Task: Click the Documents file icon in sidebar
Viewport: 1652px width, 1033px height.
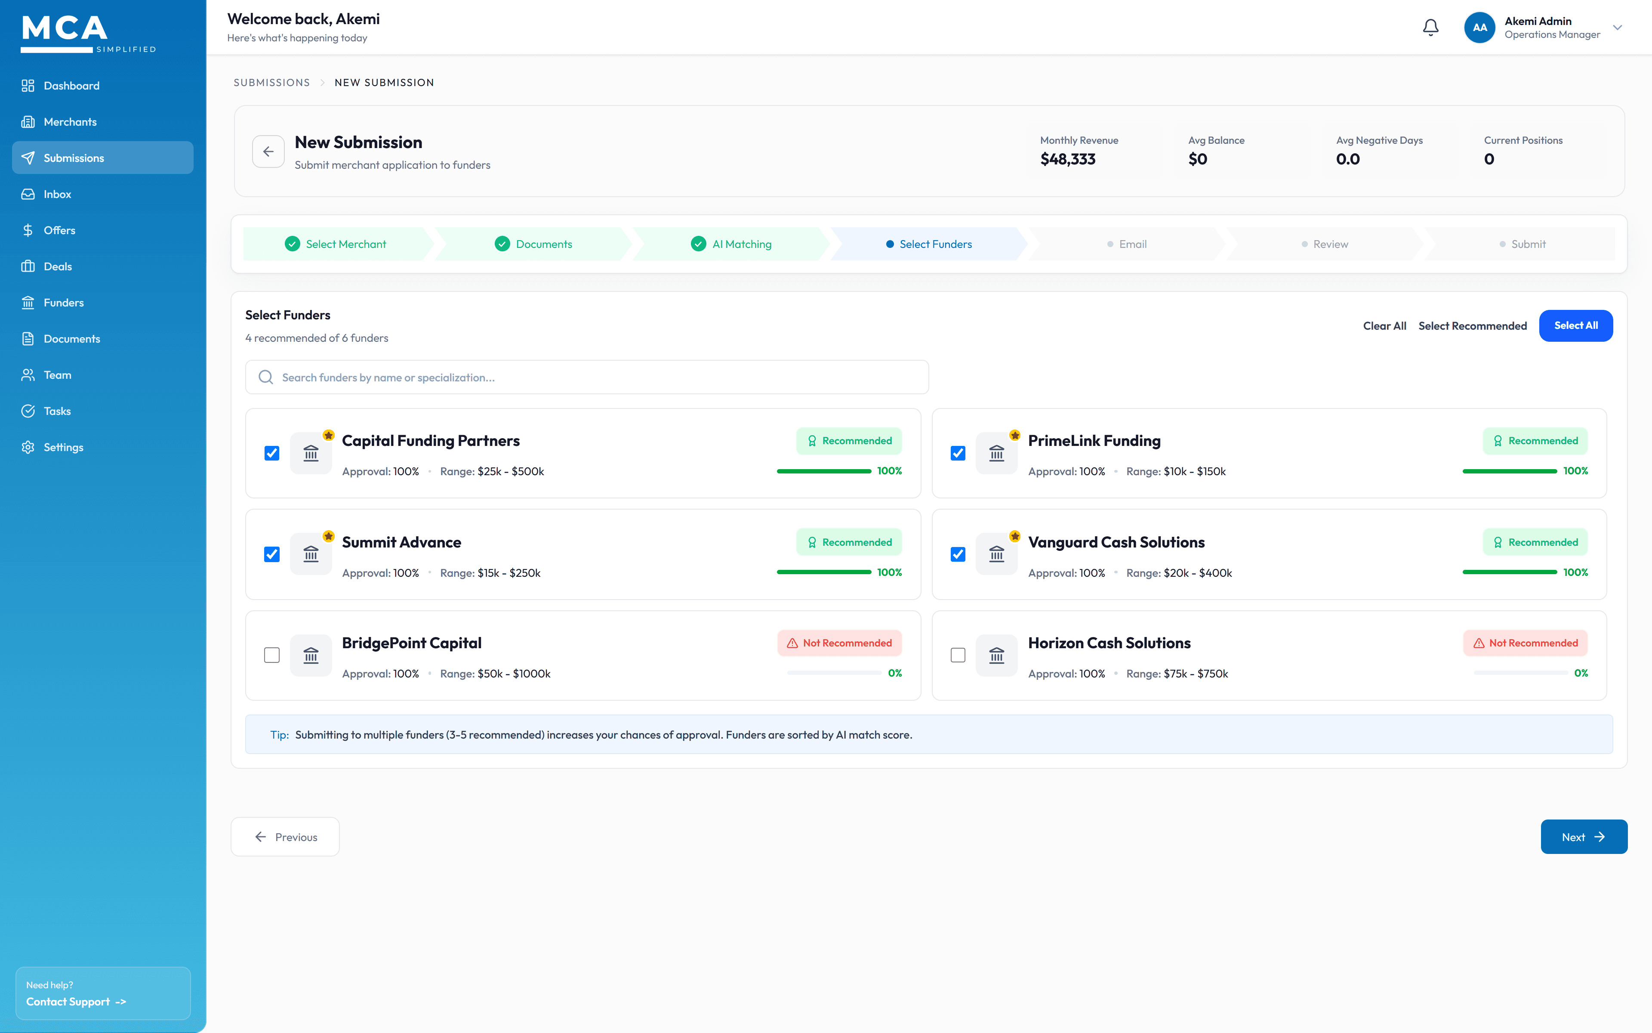Action: [28, 339]
